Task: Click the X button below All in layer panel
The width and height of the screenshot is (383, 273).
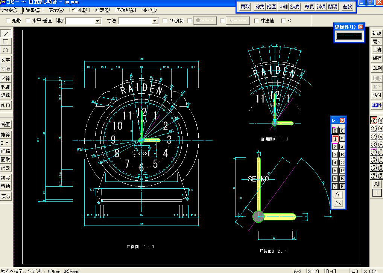Action: (338, 203)
